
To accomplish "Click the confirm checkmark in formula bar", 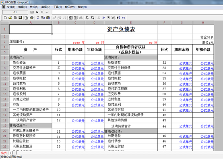I will tap(47, 12).
